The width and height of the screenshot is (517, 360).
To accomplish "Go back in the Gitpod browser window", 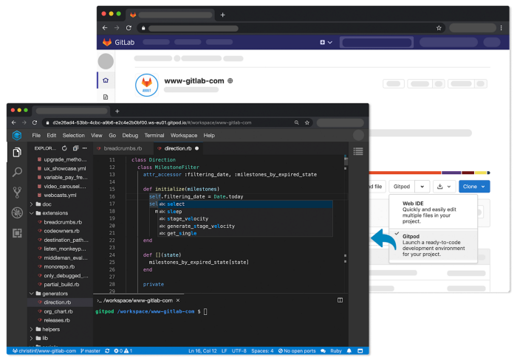I will (14, 122).
